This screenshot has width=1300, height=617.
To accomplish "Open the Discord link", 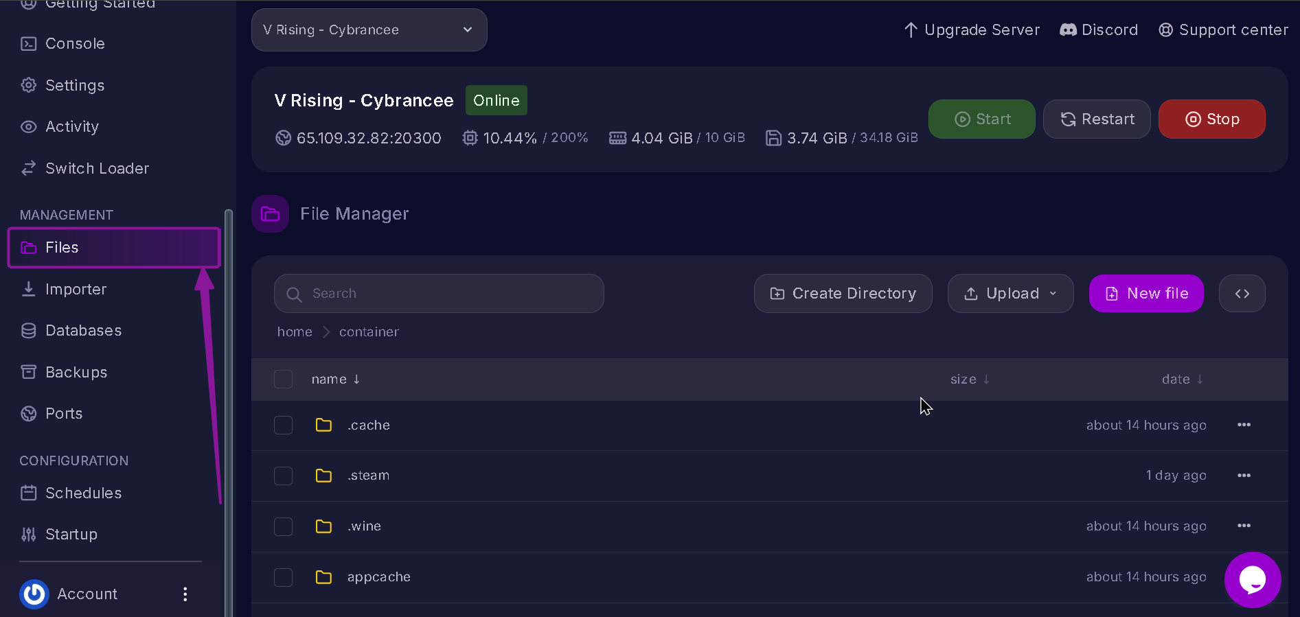I will [1099, 30].
